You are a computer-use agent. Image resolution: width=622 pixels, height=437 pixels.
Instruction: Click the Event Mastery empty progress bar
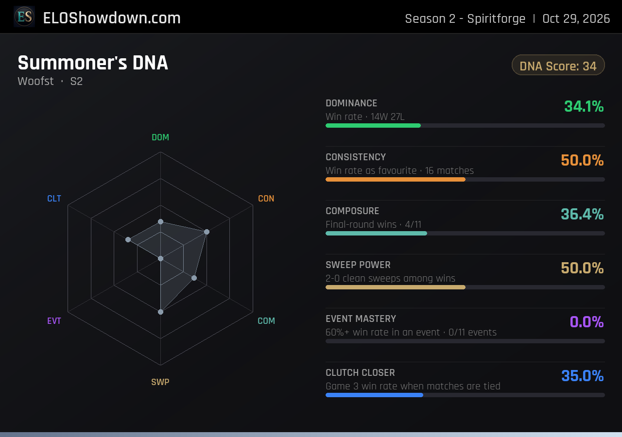click(x=465, y=341)
